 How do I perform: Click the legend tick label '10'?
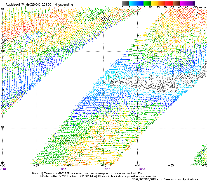point(137,8)
